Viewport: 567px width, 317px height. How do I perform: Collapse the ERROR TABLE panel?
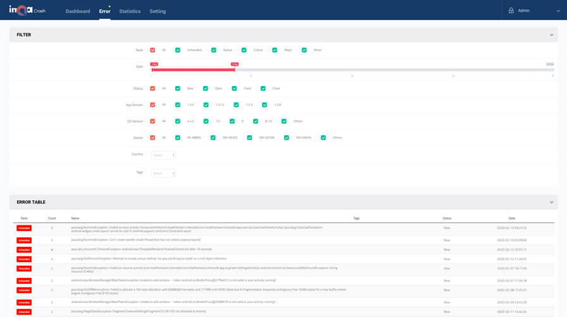[x=551, y=202]
